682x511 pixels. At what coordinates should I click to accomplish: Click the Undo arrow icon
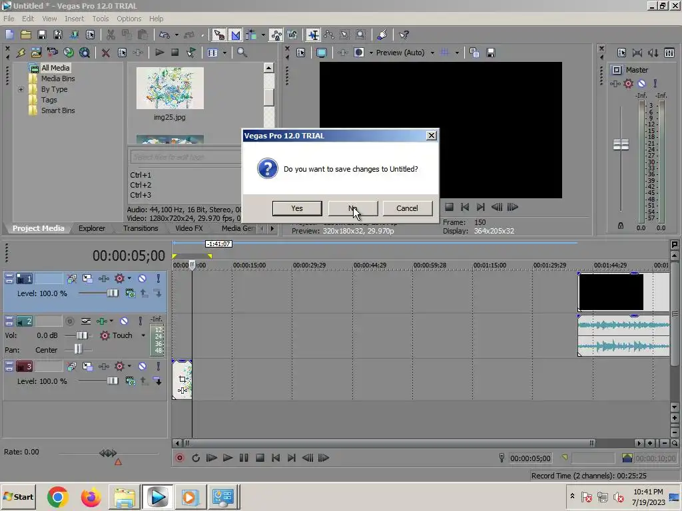[165, 35]
